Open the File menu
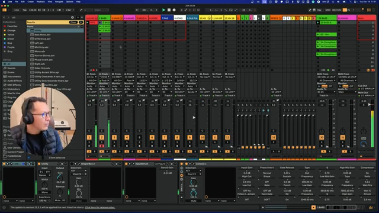 pos(17,1)
